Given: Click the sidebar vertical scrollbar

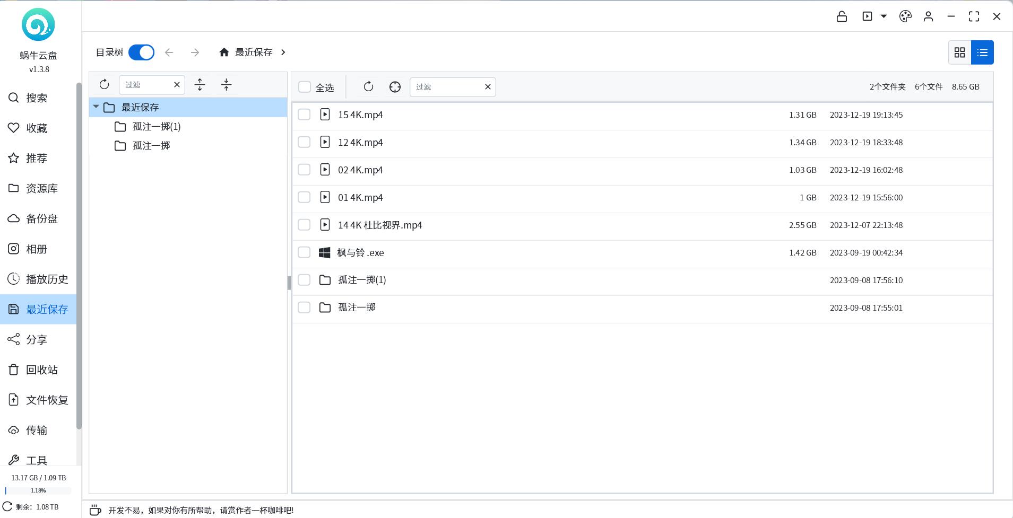Looking at the screenshot, I should (x=79, y=256).
